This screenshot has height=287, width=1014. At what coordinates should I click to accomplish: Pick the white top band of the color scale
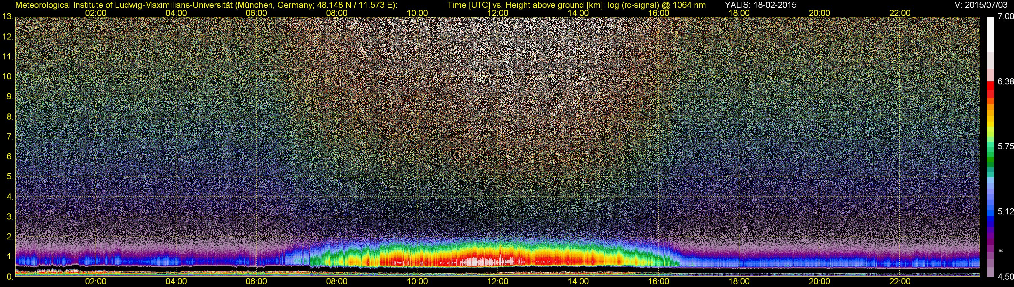tap(990, 34)
